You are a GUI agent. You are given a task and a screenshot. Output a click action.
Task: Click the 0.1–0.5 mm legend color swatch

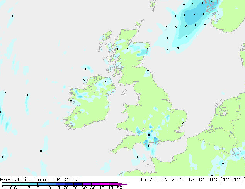7,184
